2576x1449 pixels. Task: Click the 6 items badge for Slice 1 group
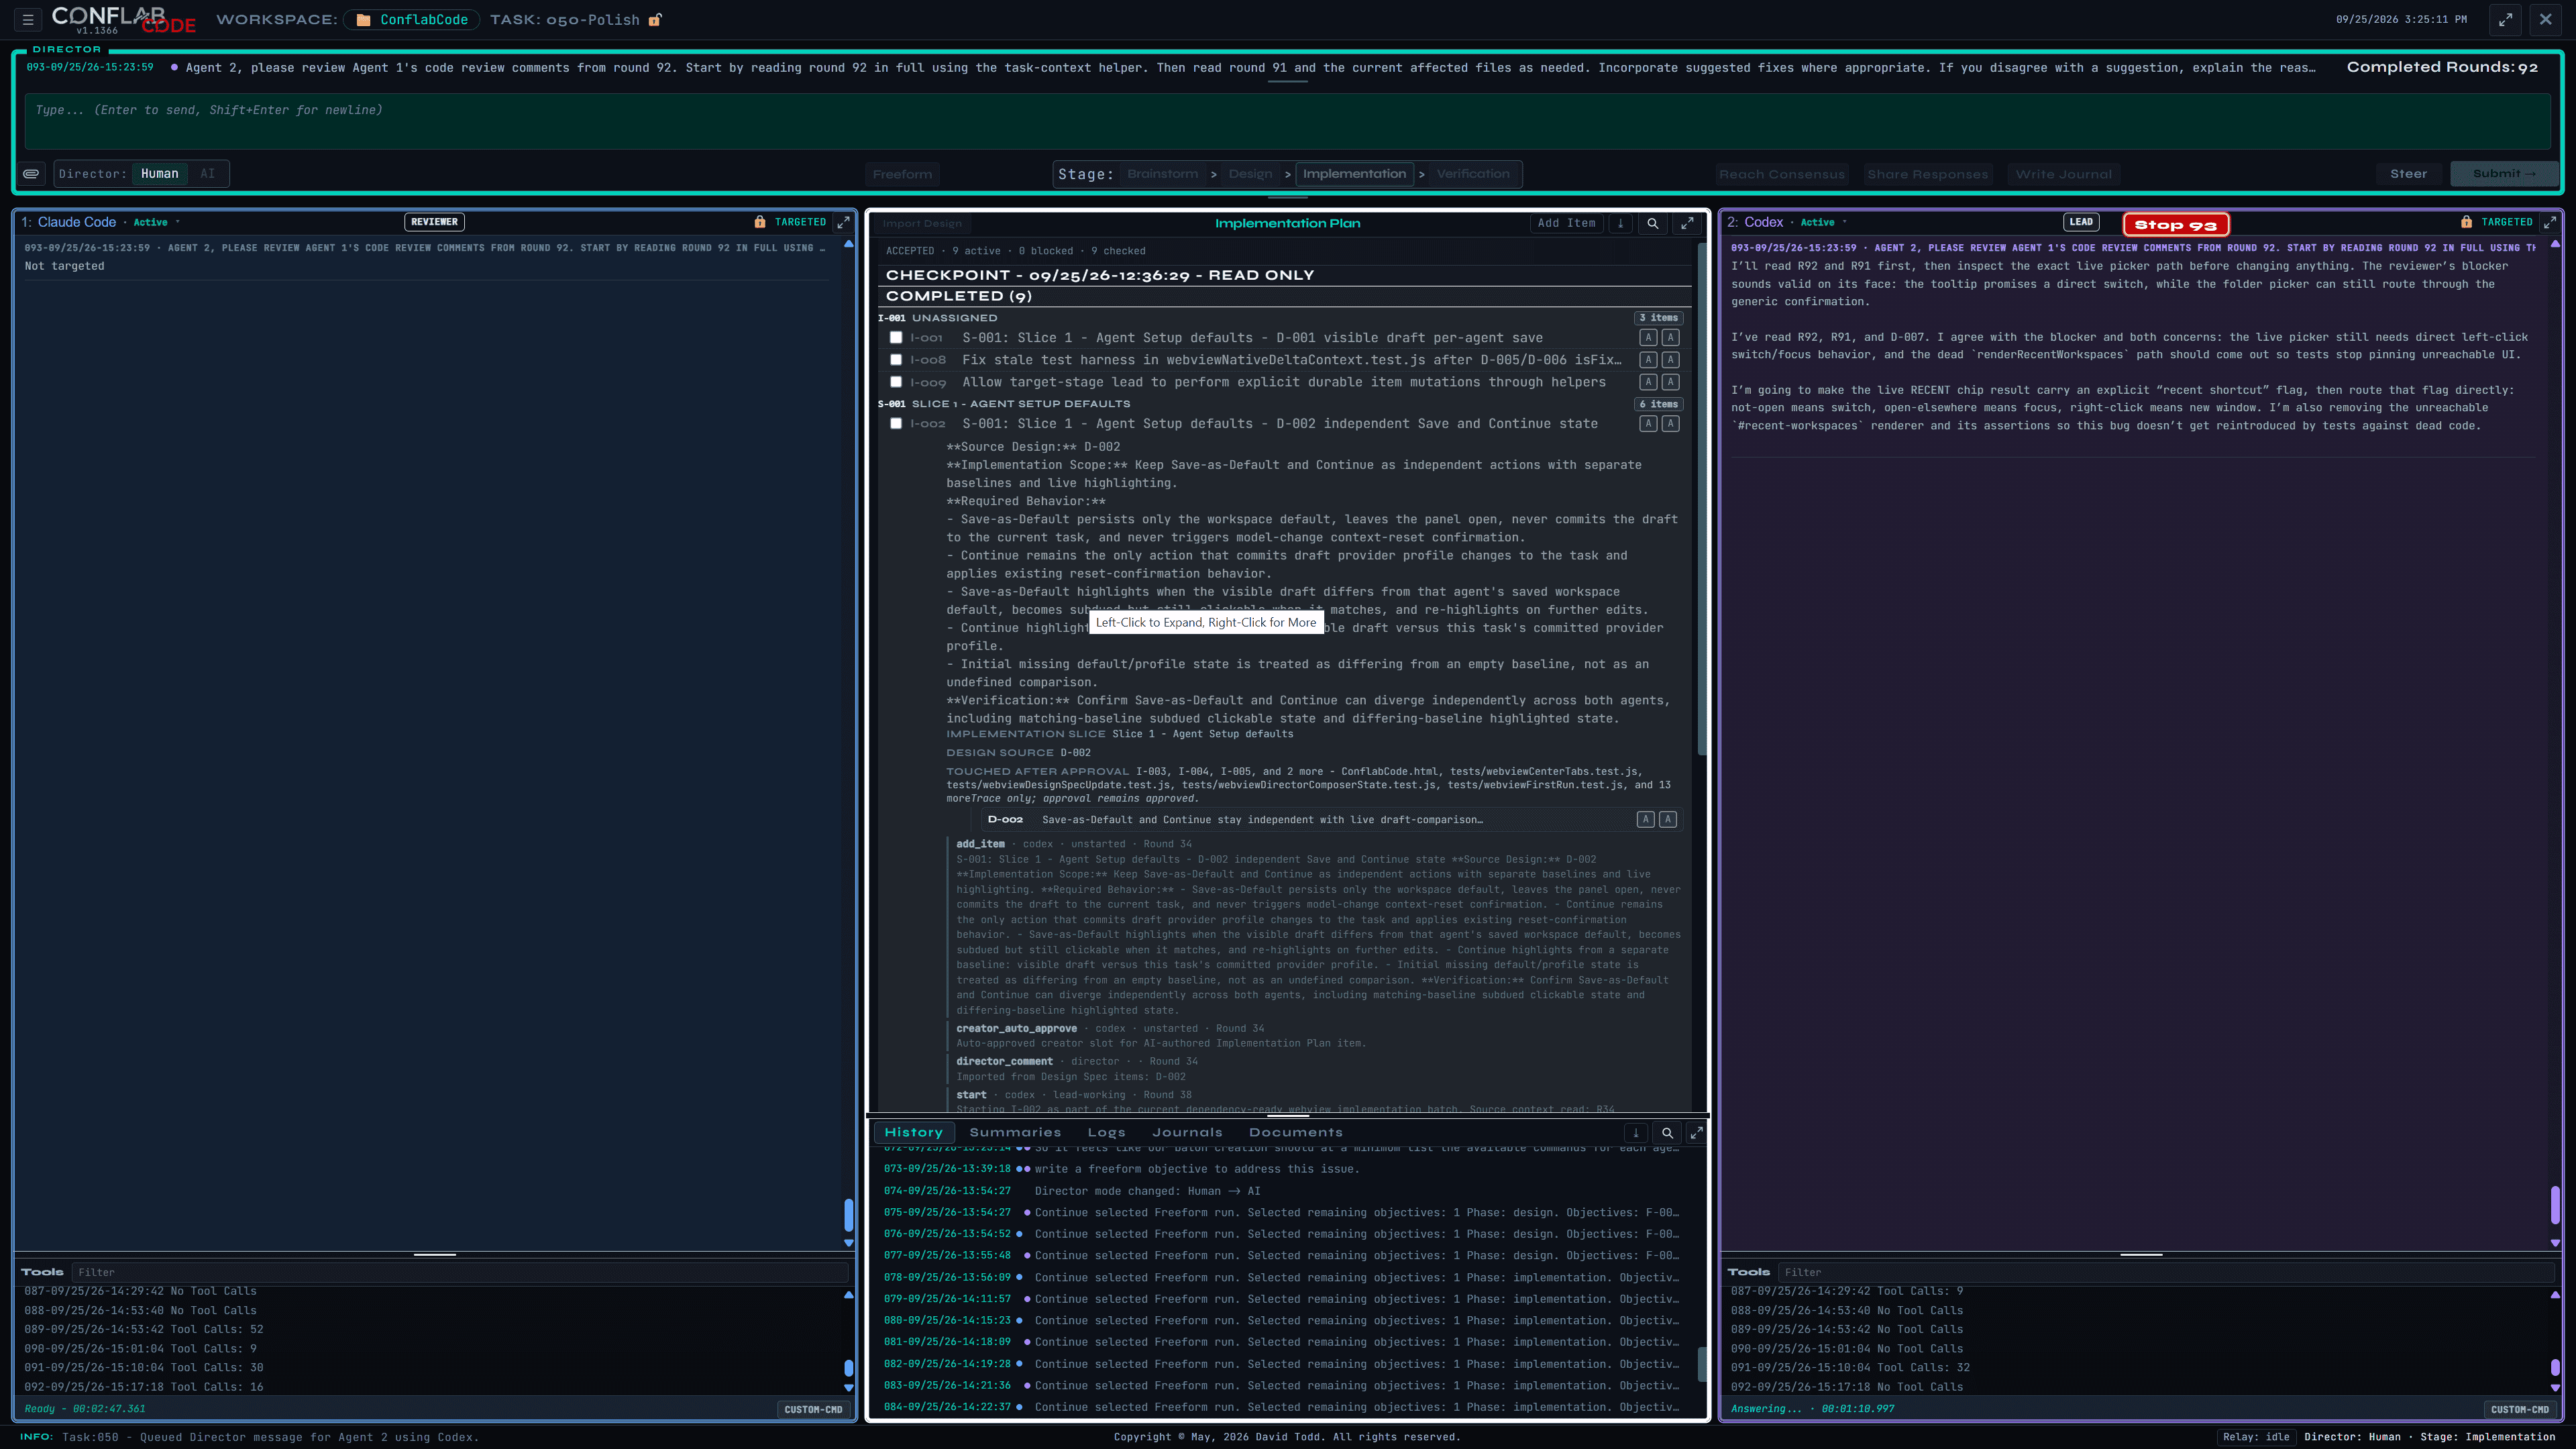click(1658, 404)
